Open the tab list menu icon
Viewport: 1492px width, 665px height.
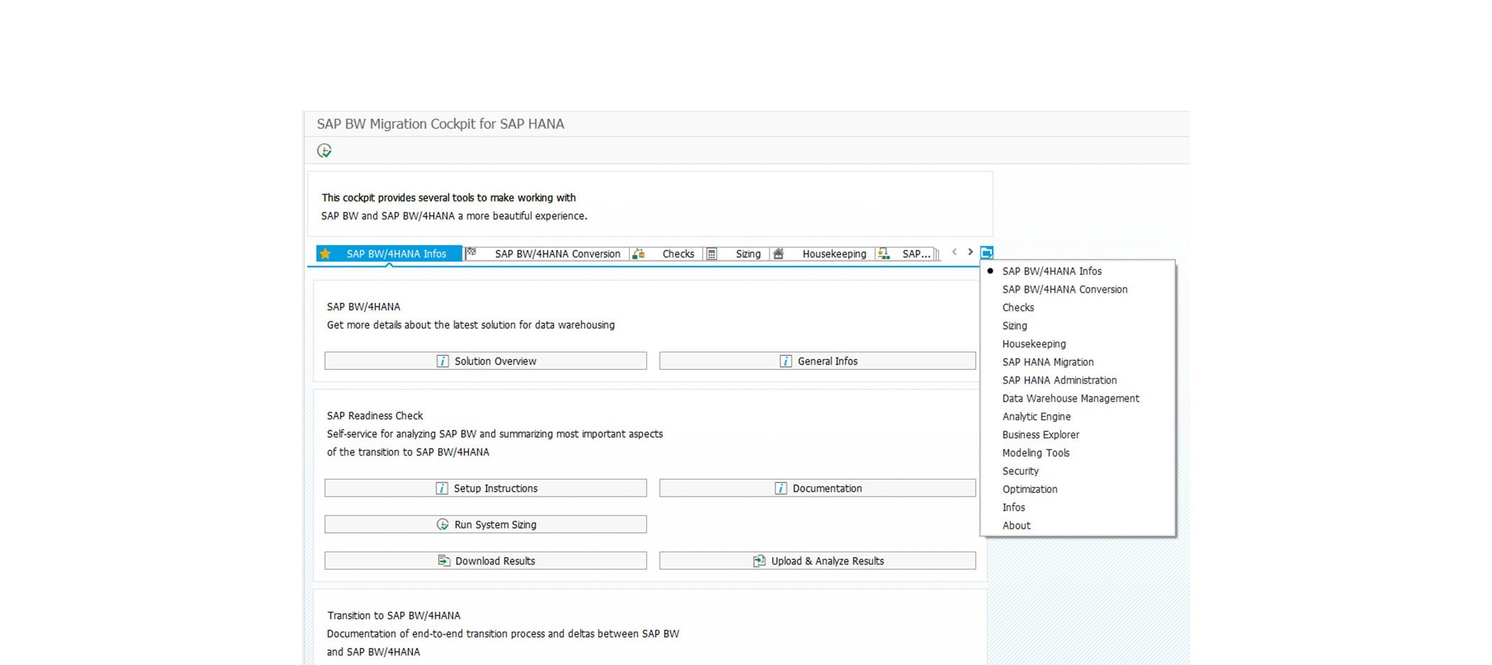pyautogui.click(x=986, y=253)
